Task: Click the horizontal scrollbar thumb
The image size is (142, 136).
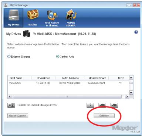Action: [67, 96]
